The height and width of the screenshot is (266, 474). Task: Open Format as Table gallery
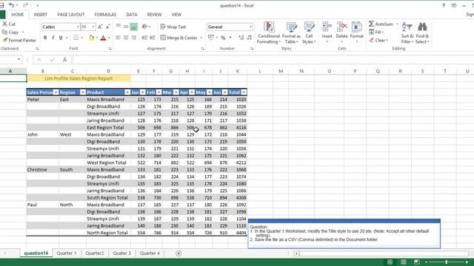291,33
